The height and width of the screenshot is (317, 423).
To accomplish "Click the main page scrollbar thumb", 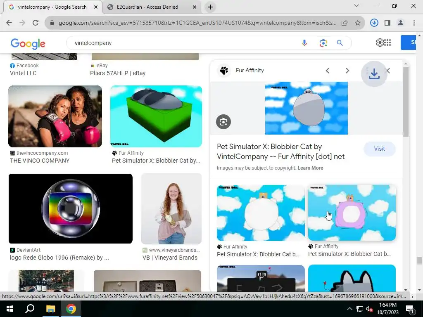I will (419, 261).
